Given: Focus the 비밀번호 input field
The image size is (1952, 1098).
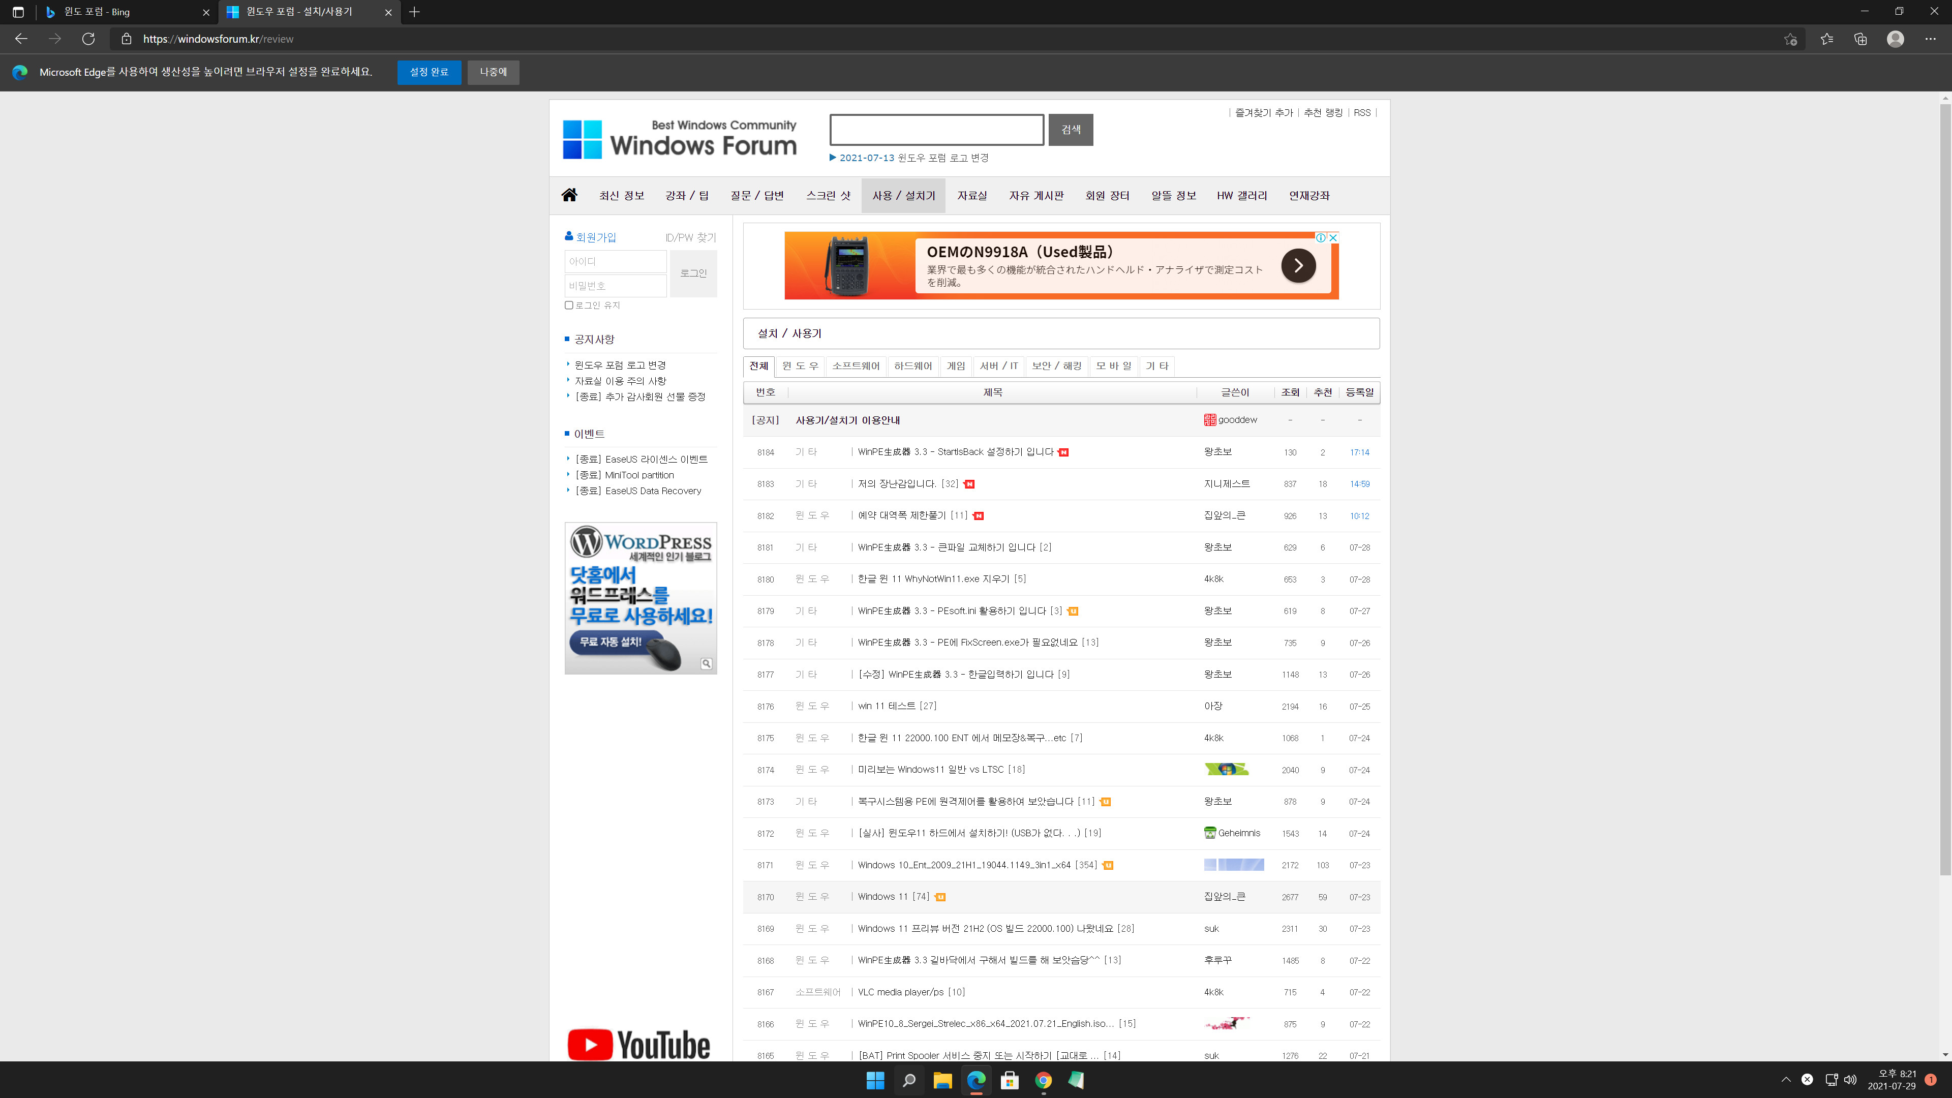Looking at the screenshot, I should click(x=615, y=286).
